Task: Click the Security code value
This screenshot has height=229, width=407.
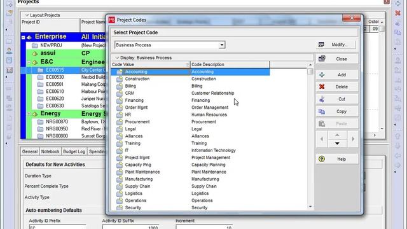Action: tap(133, 208)
